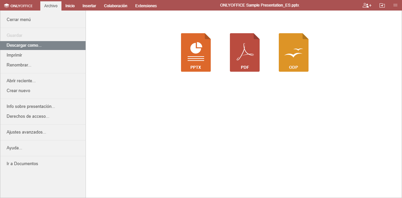Download the presentation as PDF

[244, 52]
